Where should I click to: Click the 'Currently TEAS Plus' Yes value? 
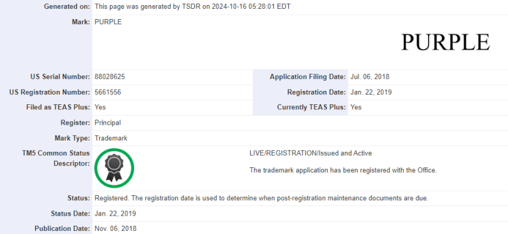coord(356,107)
